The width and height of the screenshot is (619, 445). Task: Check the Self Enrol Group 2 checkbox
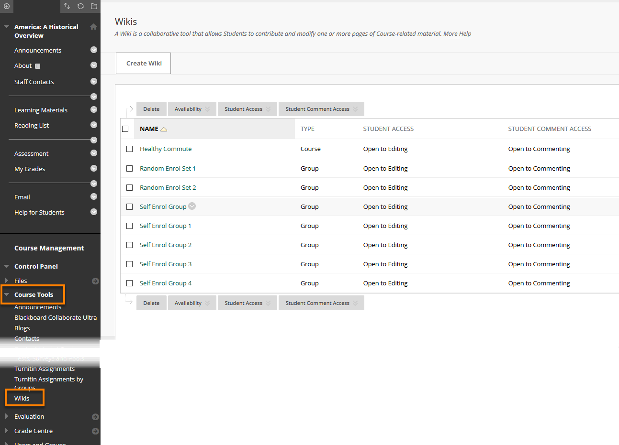pyautogui.click(x=129, y=245)
